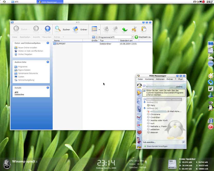
Task: Click the Customer Experience Improvement info banner
Action: tap(164, 93)
